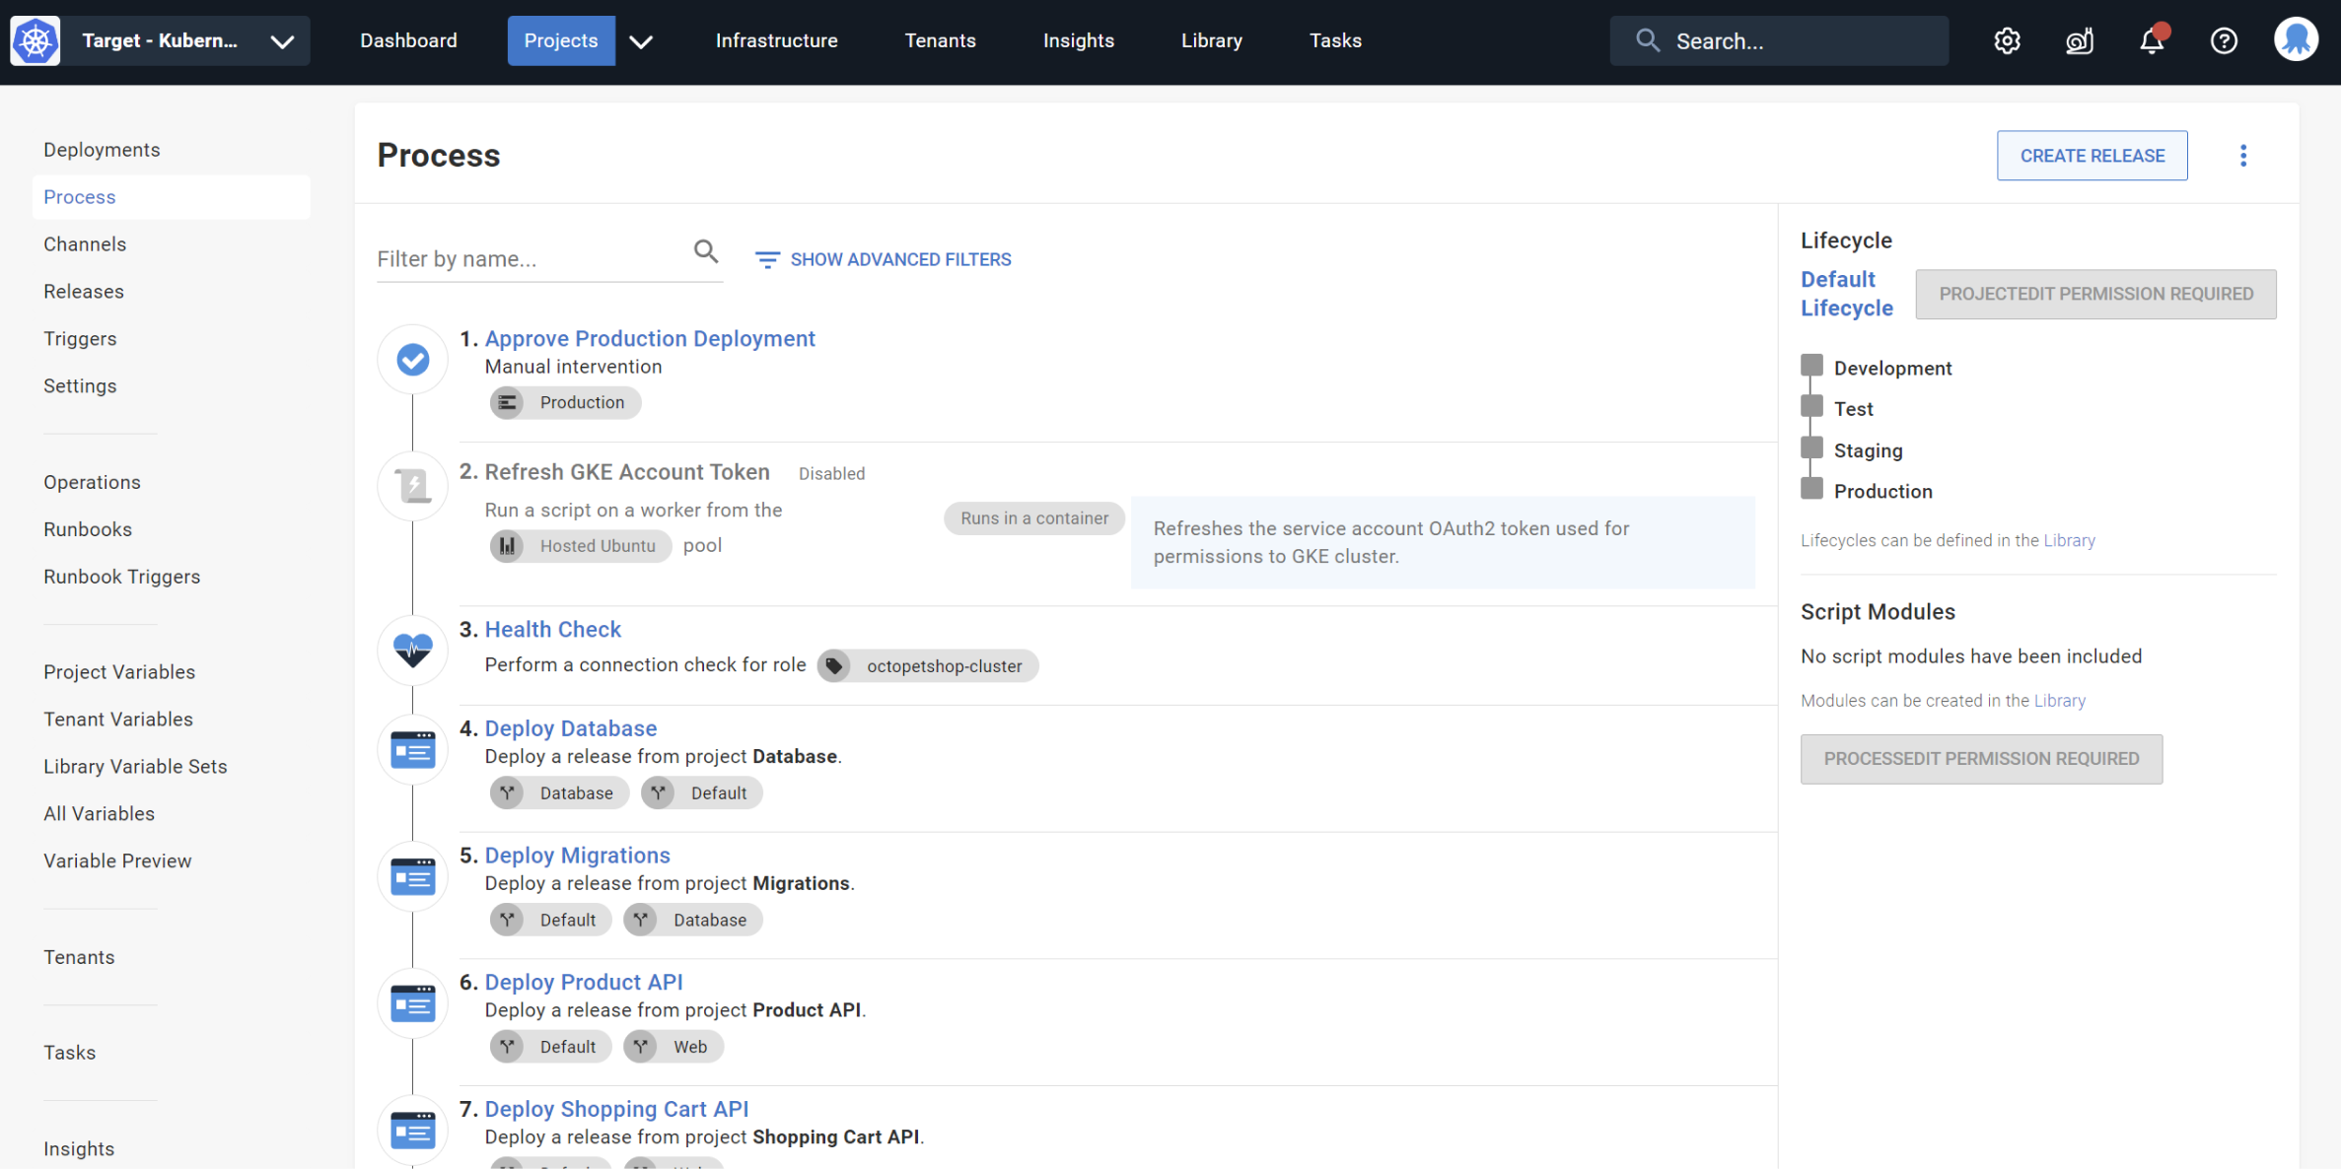The height and width of the screenshot is (1169, 2341).
Task: Click the Deploy Database step icon
Action: pyautogui.click(x=412, y=749)
